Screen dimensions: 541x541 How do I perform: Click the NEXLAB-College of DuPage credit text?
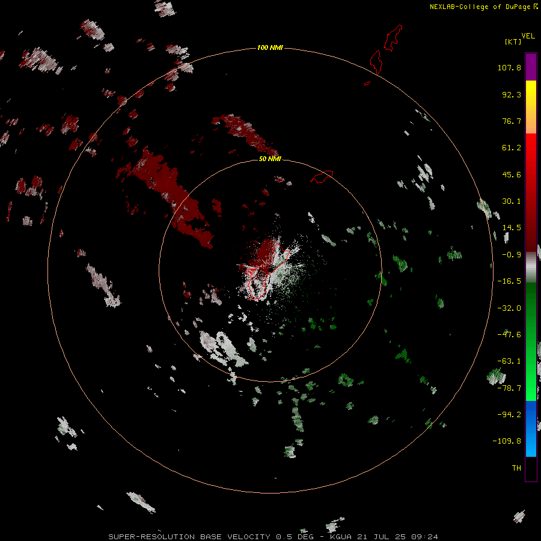click(x=483, y=7)
